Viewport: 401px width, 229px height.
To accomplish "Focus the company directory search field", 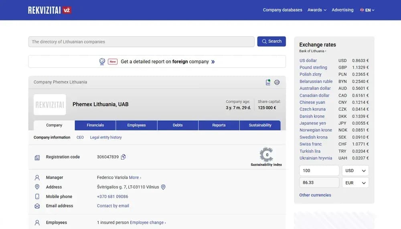I will 142,42.
